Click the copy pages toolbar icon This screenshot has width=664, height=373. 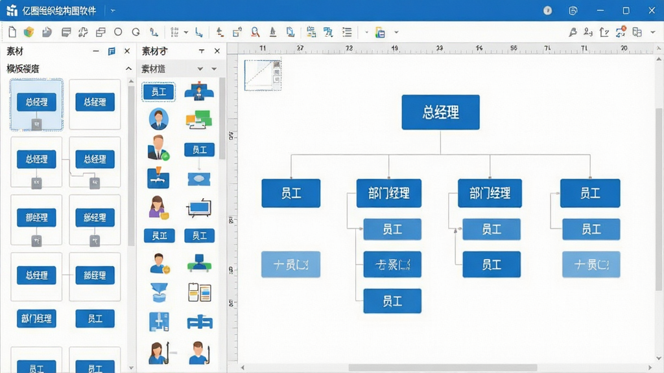coord(290,32)
